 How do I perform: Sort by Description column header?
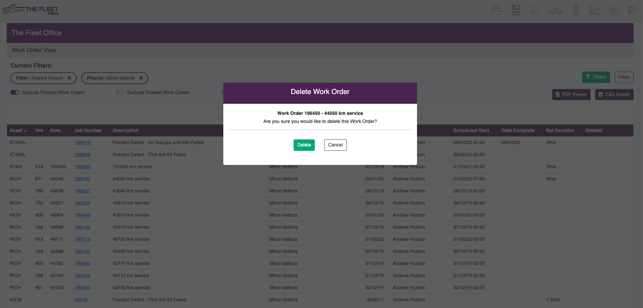pyautogui.click(x=125, y=130)
